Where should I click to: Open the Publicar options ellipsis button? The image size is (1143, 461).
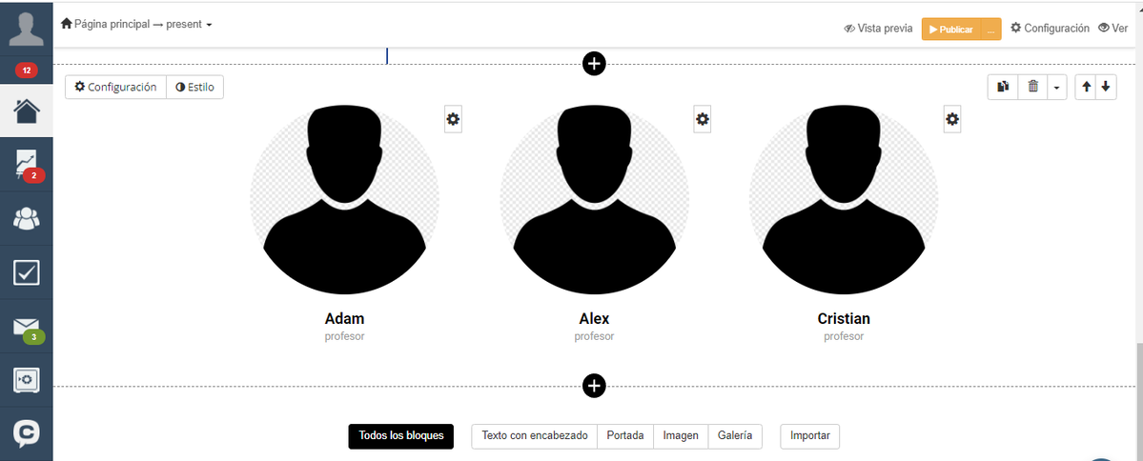tap(990, 30)
